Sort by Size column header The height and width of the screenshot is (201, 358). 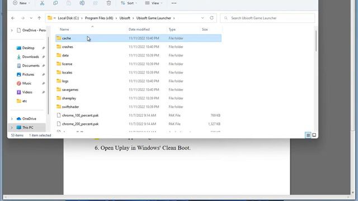[205, 30]
